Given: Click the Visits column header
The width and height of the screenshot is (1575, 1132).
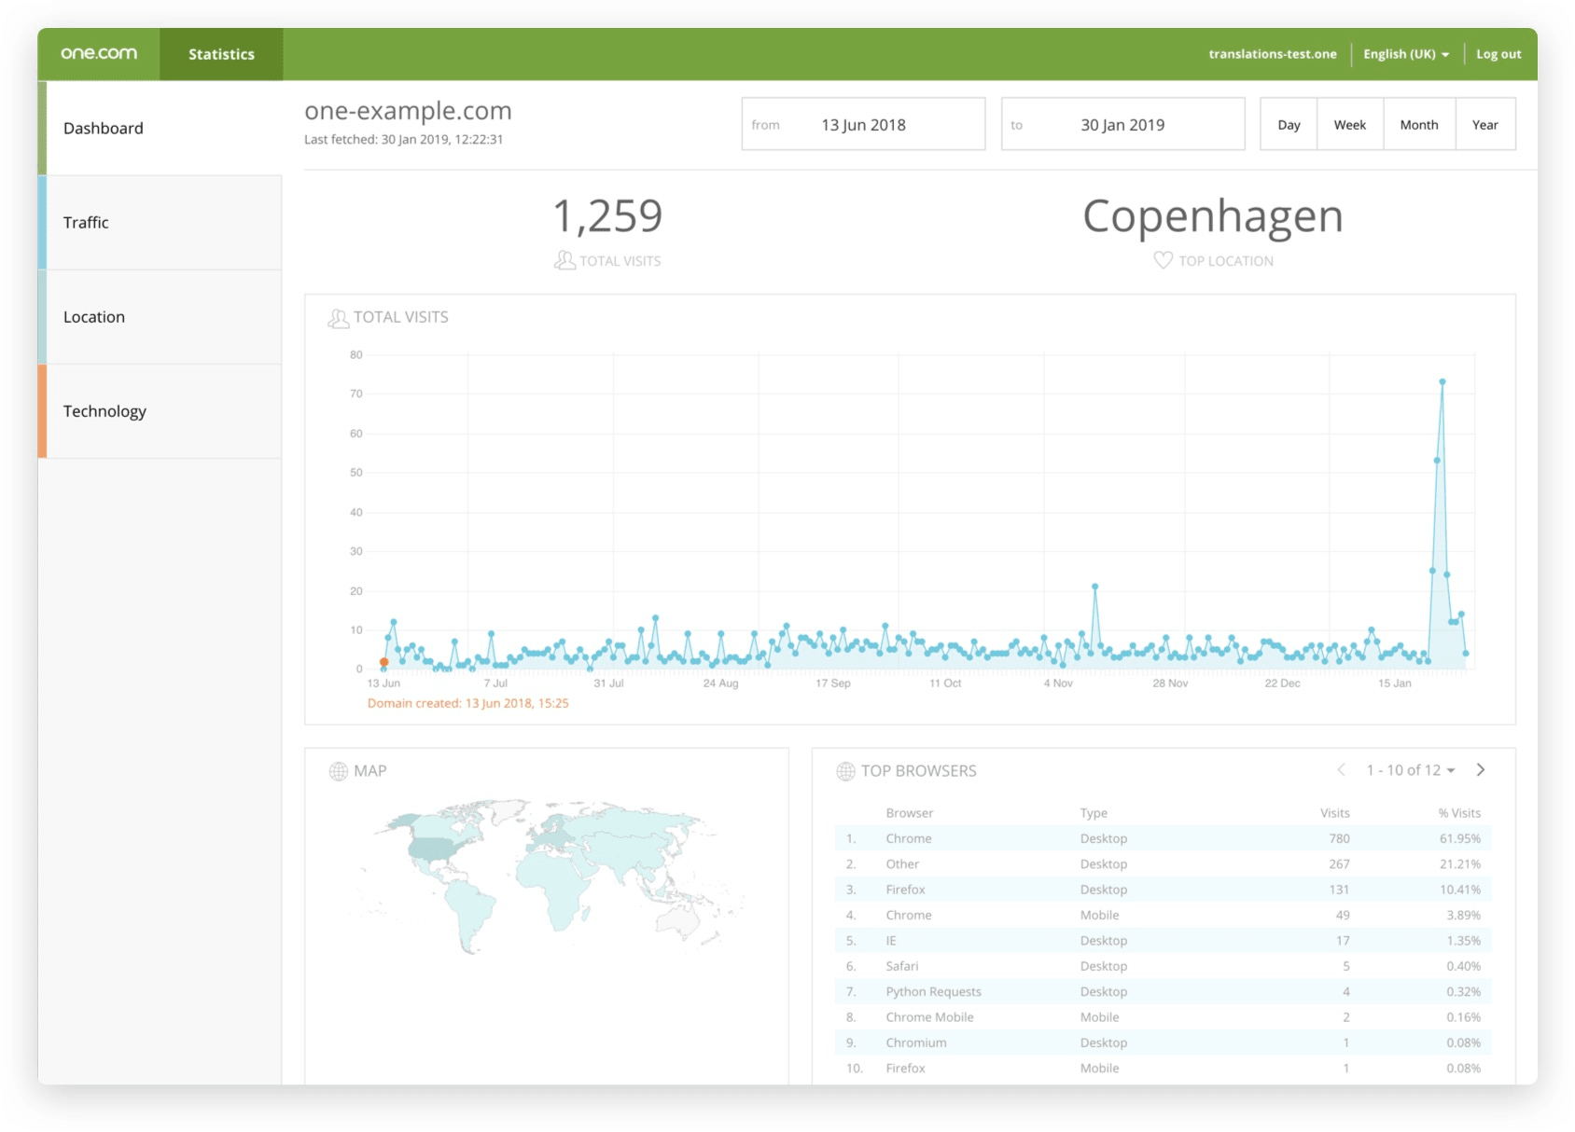Looking at the screenshot, I should click(x=1335, y=813).
